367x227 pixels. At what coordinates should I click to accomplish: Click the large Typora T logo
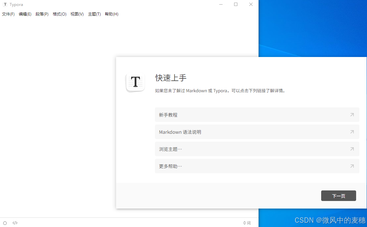[x=135, y=82]
